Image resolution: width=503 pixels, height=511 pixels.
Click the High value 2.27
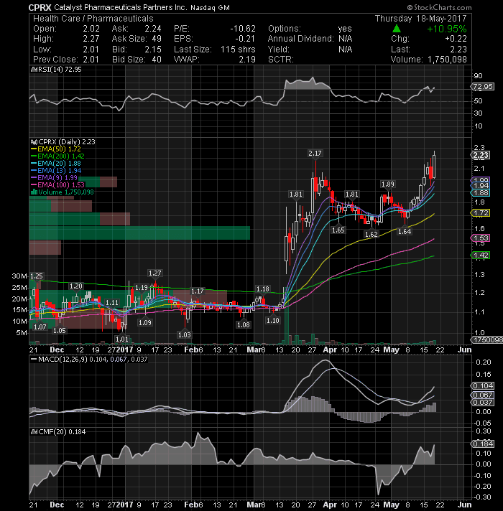click(91, 39)
